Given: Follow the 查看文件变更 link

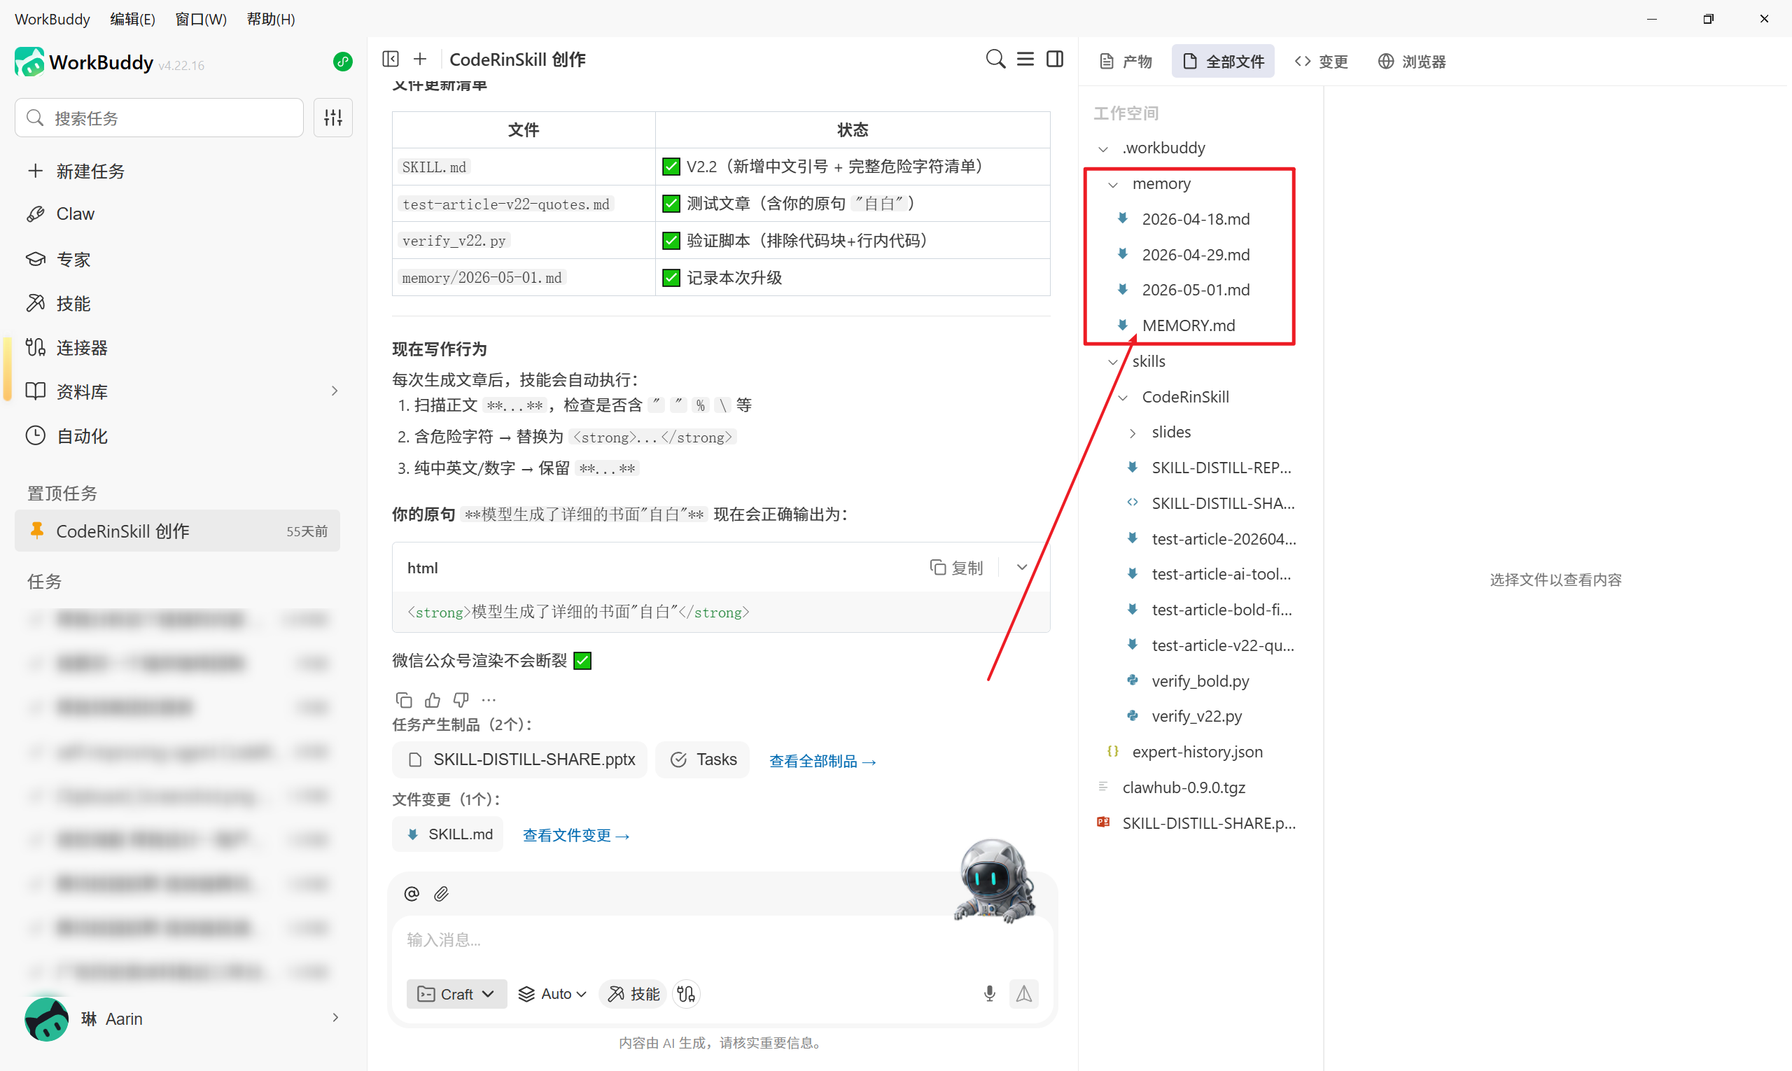Looking at the screenshot, I should (576, 835).
